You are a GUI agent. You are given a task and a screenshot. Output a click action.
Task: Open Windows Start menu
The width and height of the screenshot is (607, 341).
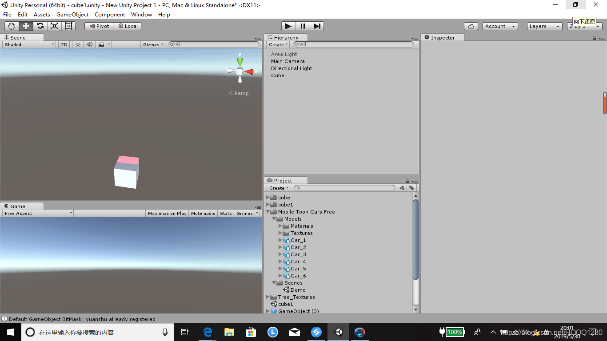pyautogui.click(x=11, y=332)
